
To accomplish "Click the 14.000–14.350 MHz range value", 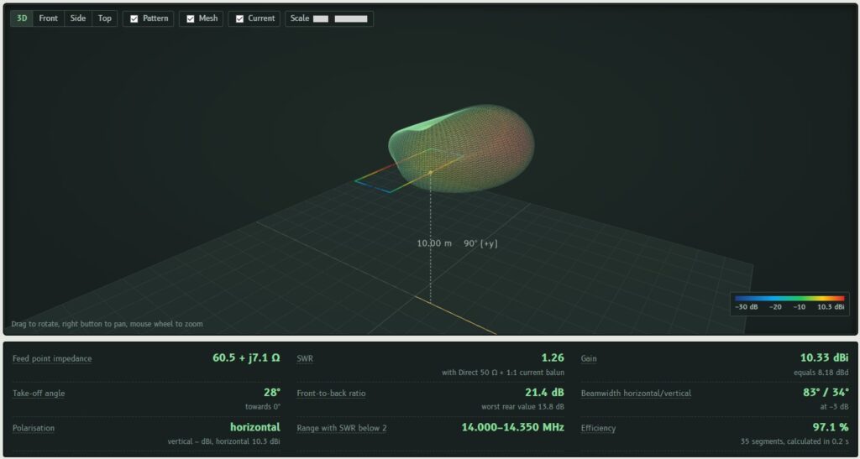I will [x=513, y=427].
